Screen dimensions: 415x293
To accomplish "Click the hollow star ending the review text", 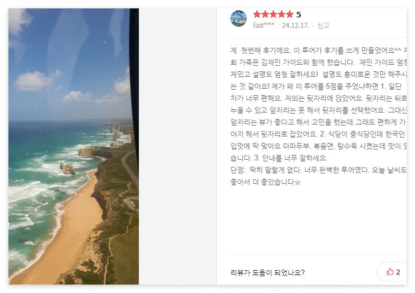I will pyautogui.click(x=298, y=182).
